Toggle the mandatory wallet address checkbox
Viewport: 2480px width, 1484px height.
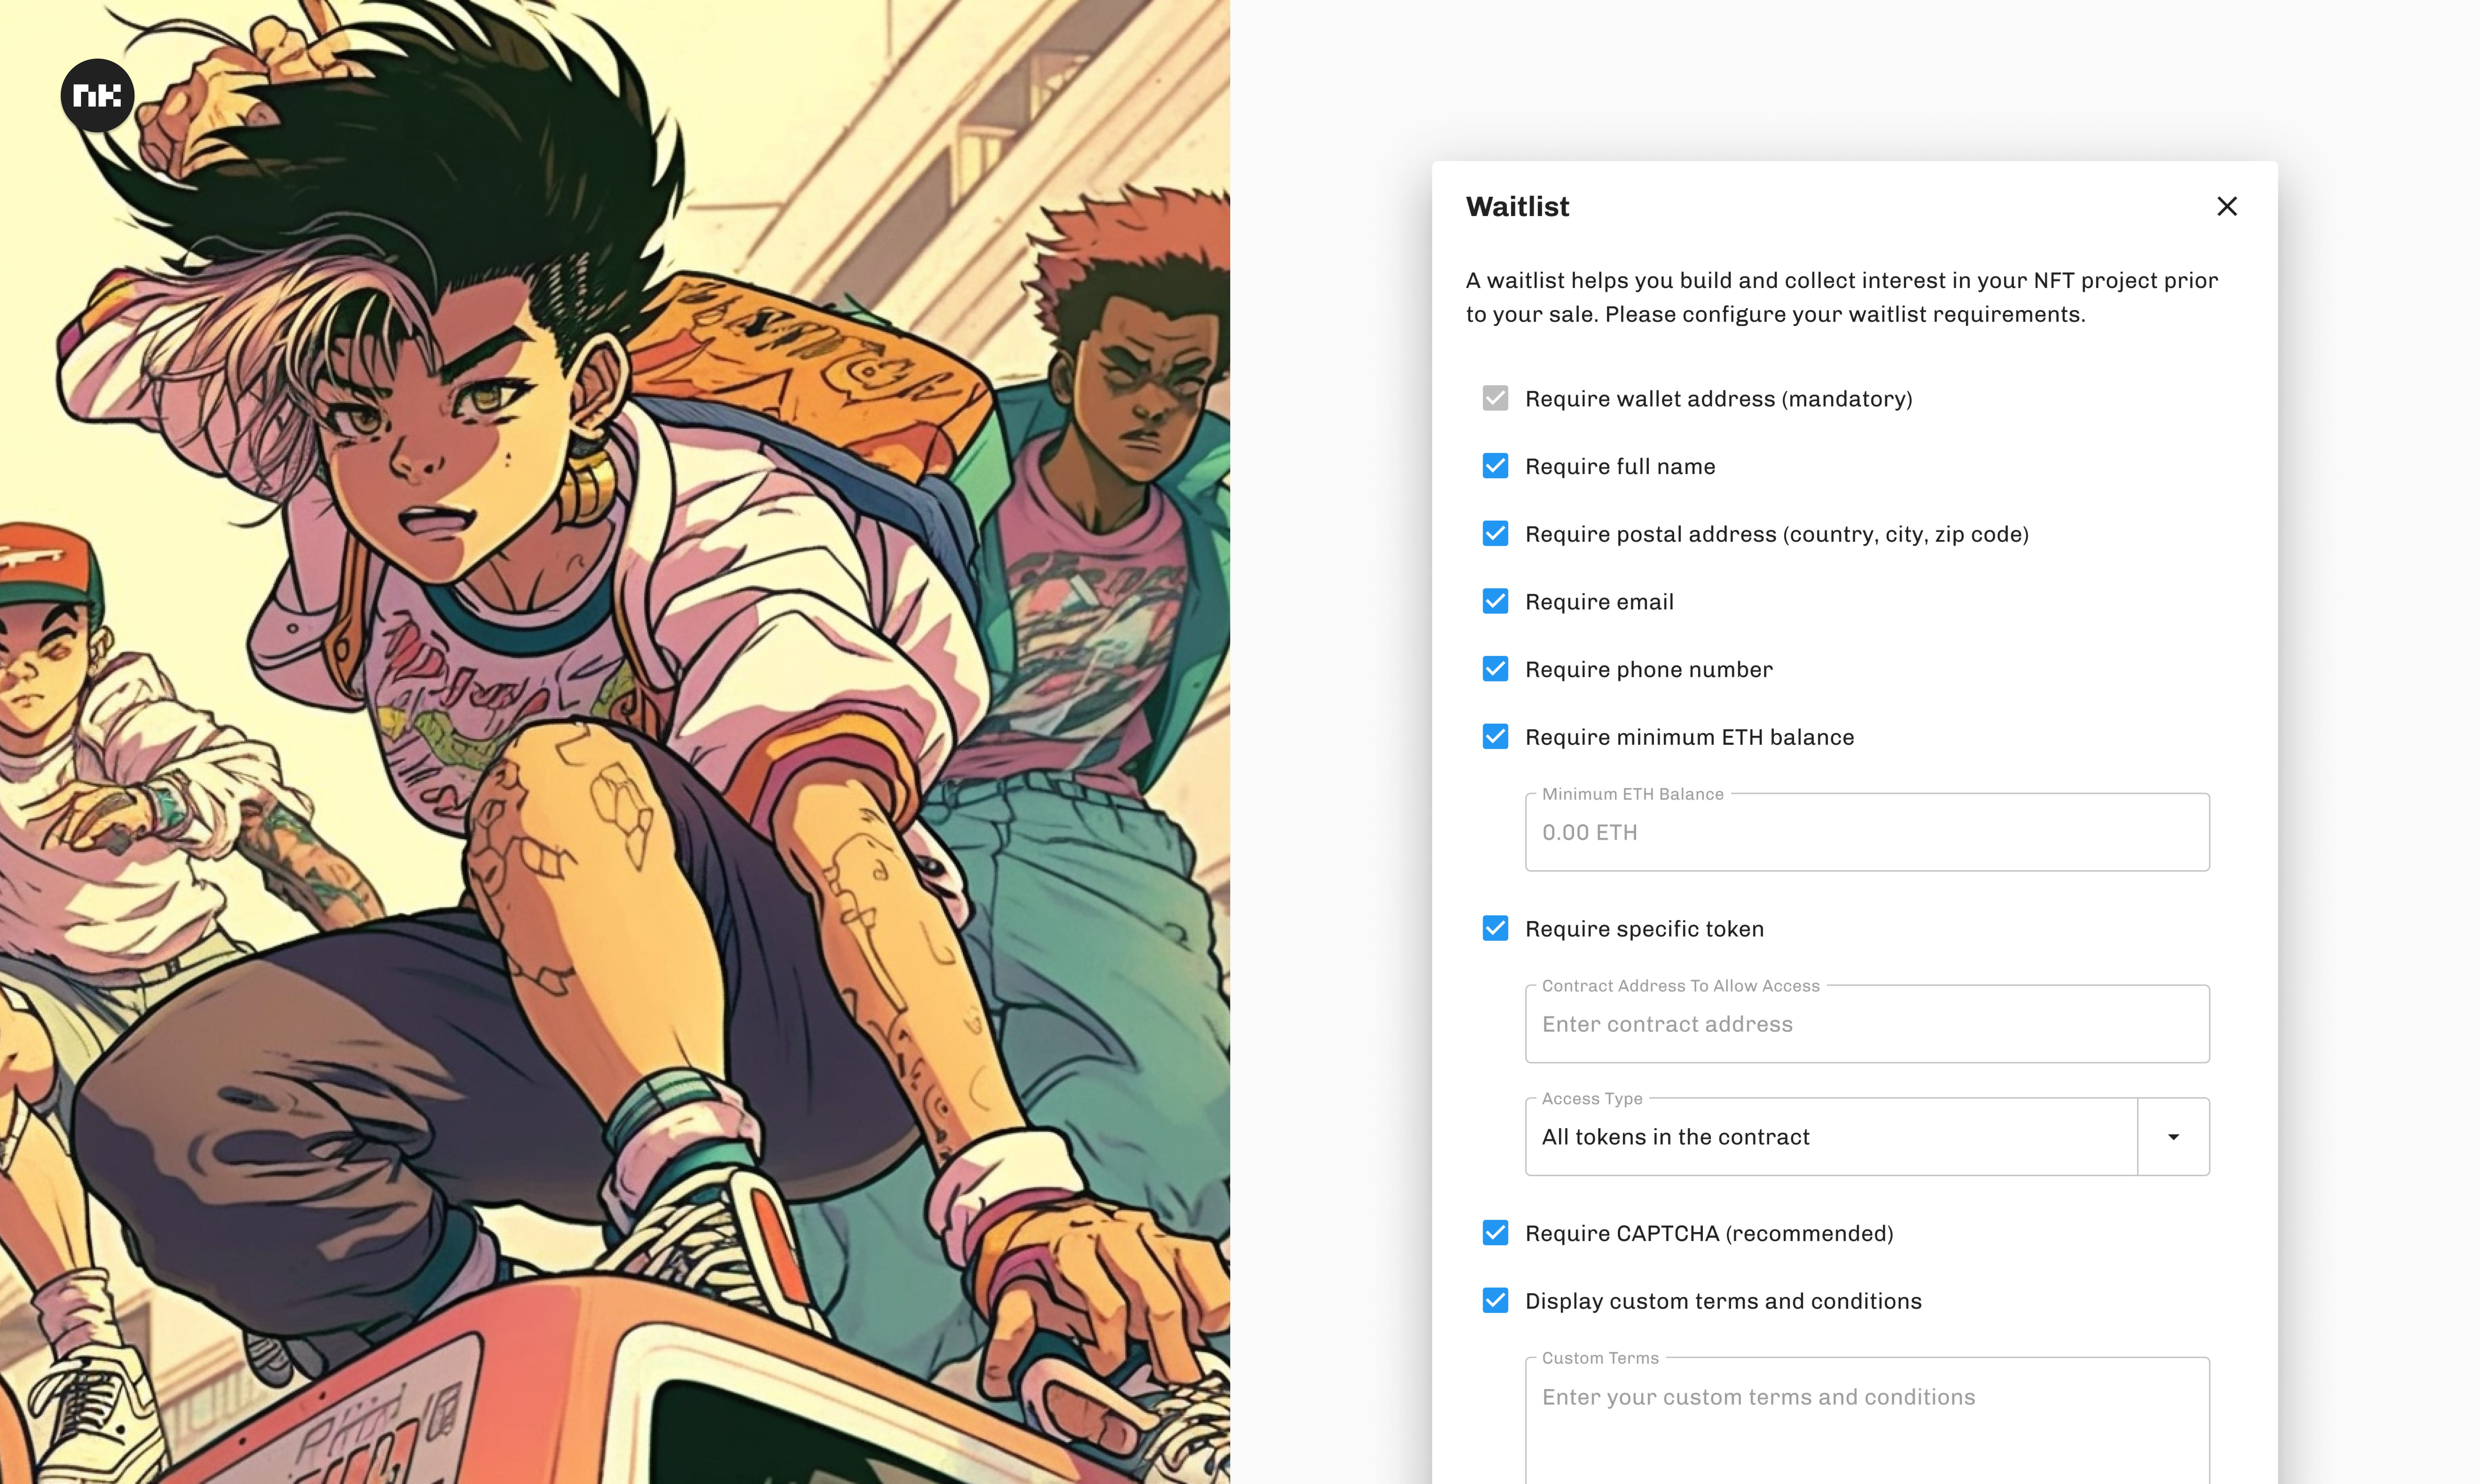pos(1495,398)
